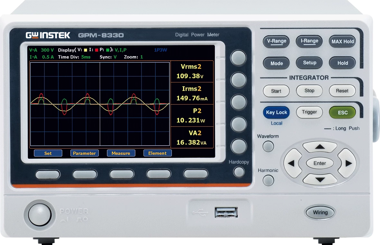380x245 pixels.
Task: Toggle the Hold button
Action: coord(342,63)
